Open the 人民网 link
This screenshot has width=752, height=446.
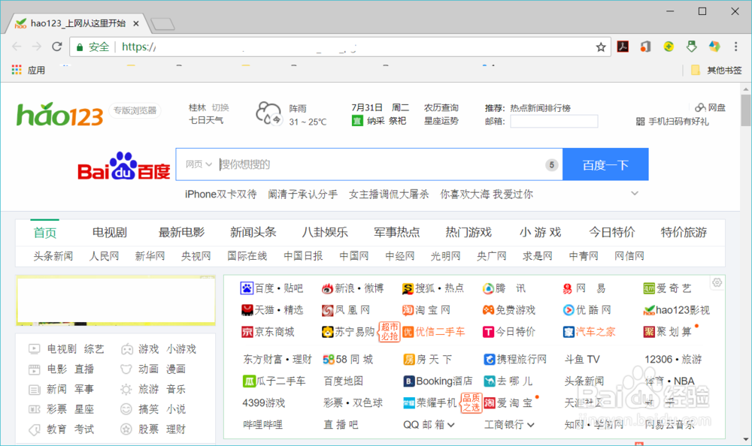(104, 256)
